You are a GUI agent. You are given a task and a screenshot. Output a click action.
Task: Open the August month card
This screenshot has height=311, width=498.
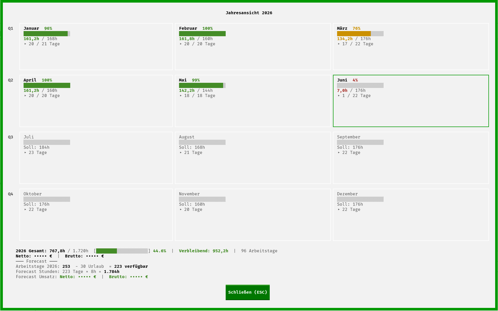click(x=253, y=158)
